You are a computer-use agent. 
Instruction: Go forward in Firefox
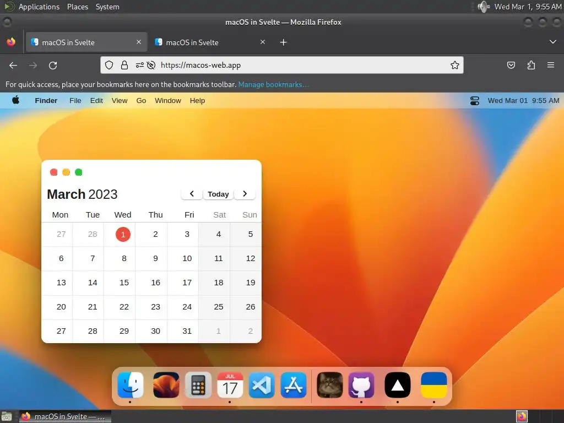(x=33, y=65)
